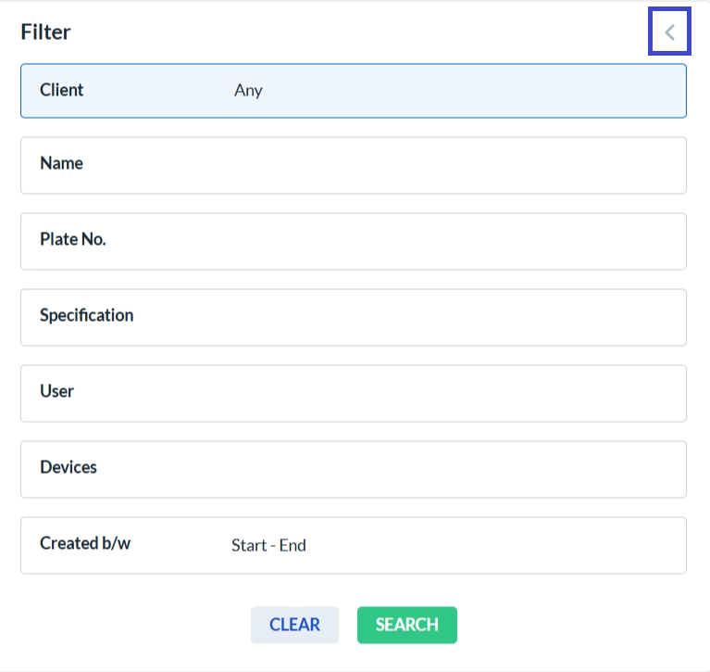Click the Client field label
The image size is (710, 672).
click(61, 90)
